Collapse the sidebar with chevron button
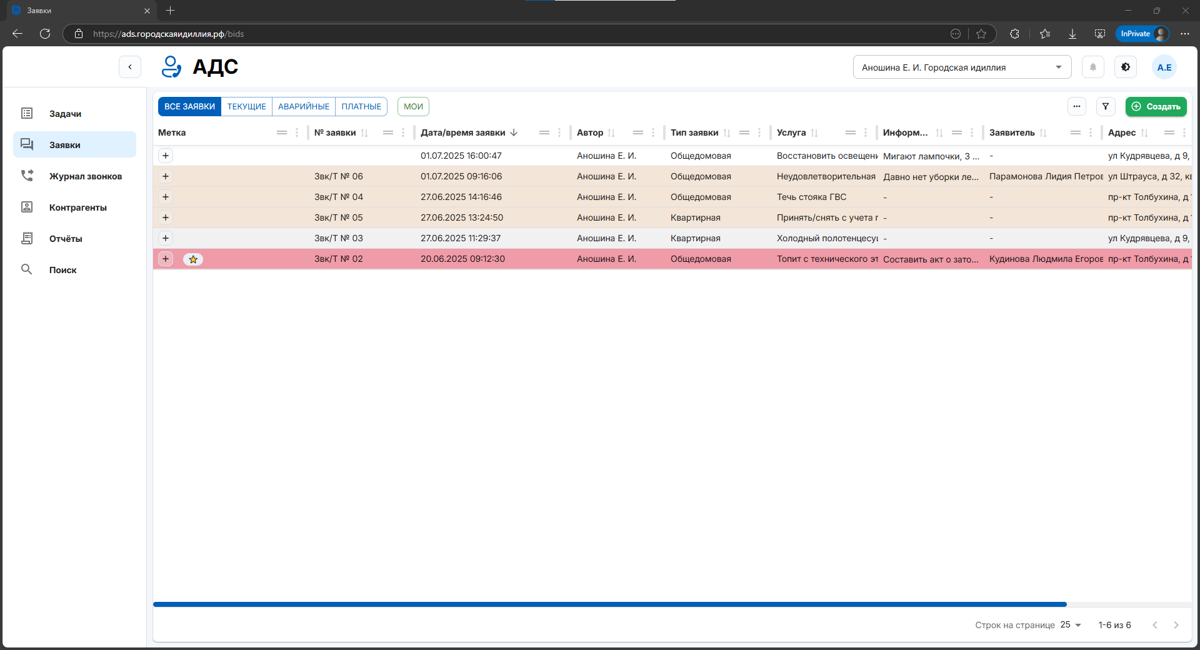 point(130,67)
